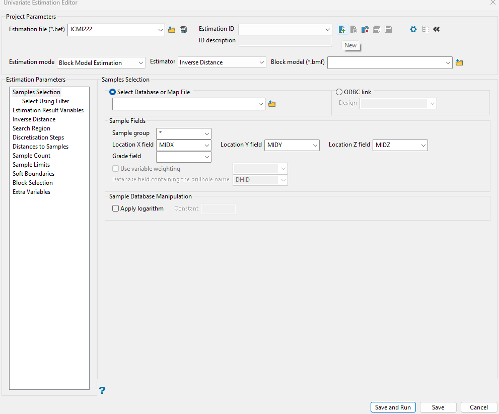Screen dimensions: 499x414
Task: Open the Select Using Filter page
Action: point(45,101)
